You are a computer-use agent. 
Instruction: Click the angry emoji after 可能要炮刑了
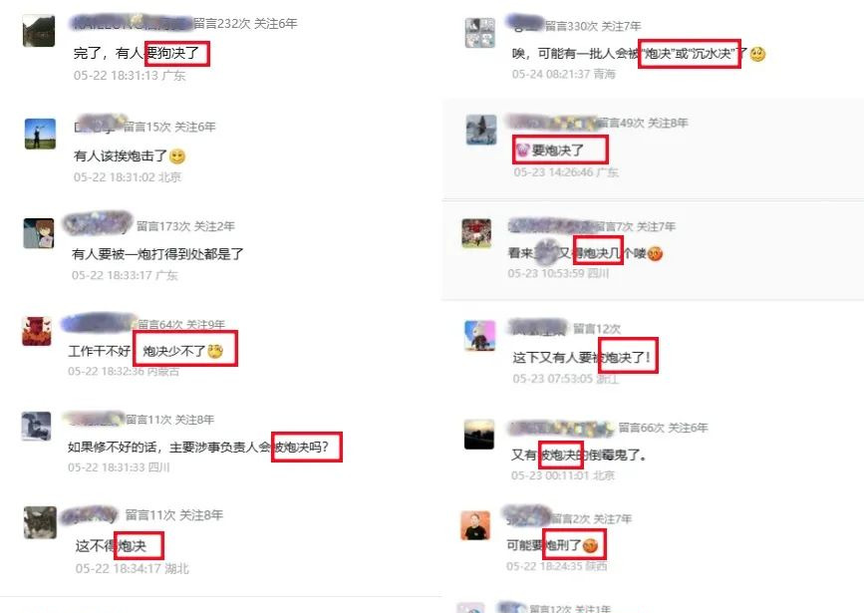tap(590, 546)
